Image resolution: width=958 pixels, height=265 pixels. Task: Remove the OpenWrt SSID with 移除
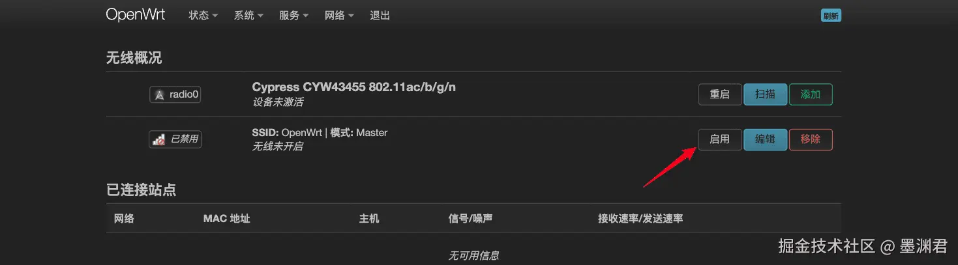point(811,139)
